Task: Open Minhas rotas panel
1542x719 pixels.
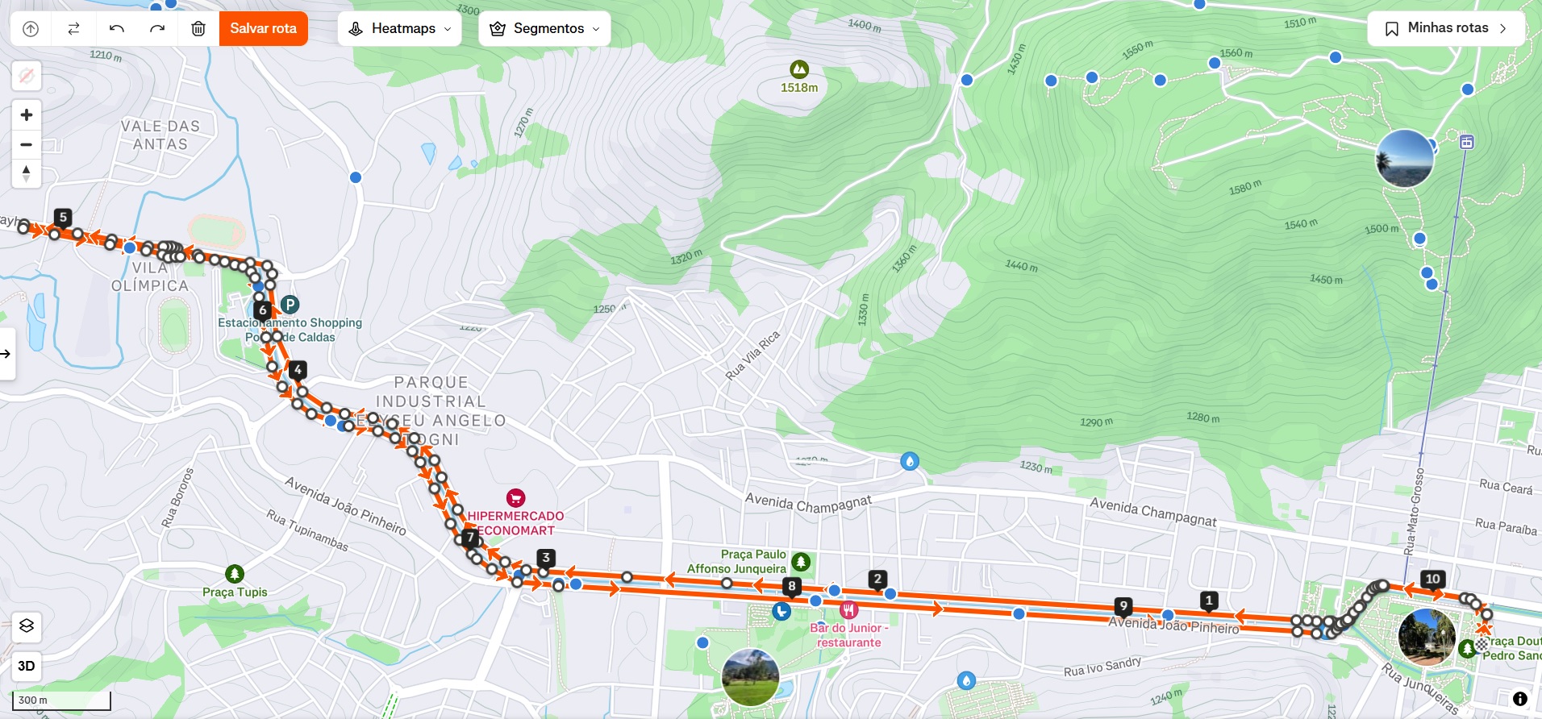Action: click(x=1446, y=28)
